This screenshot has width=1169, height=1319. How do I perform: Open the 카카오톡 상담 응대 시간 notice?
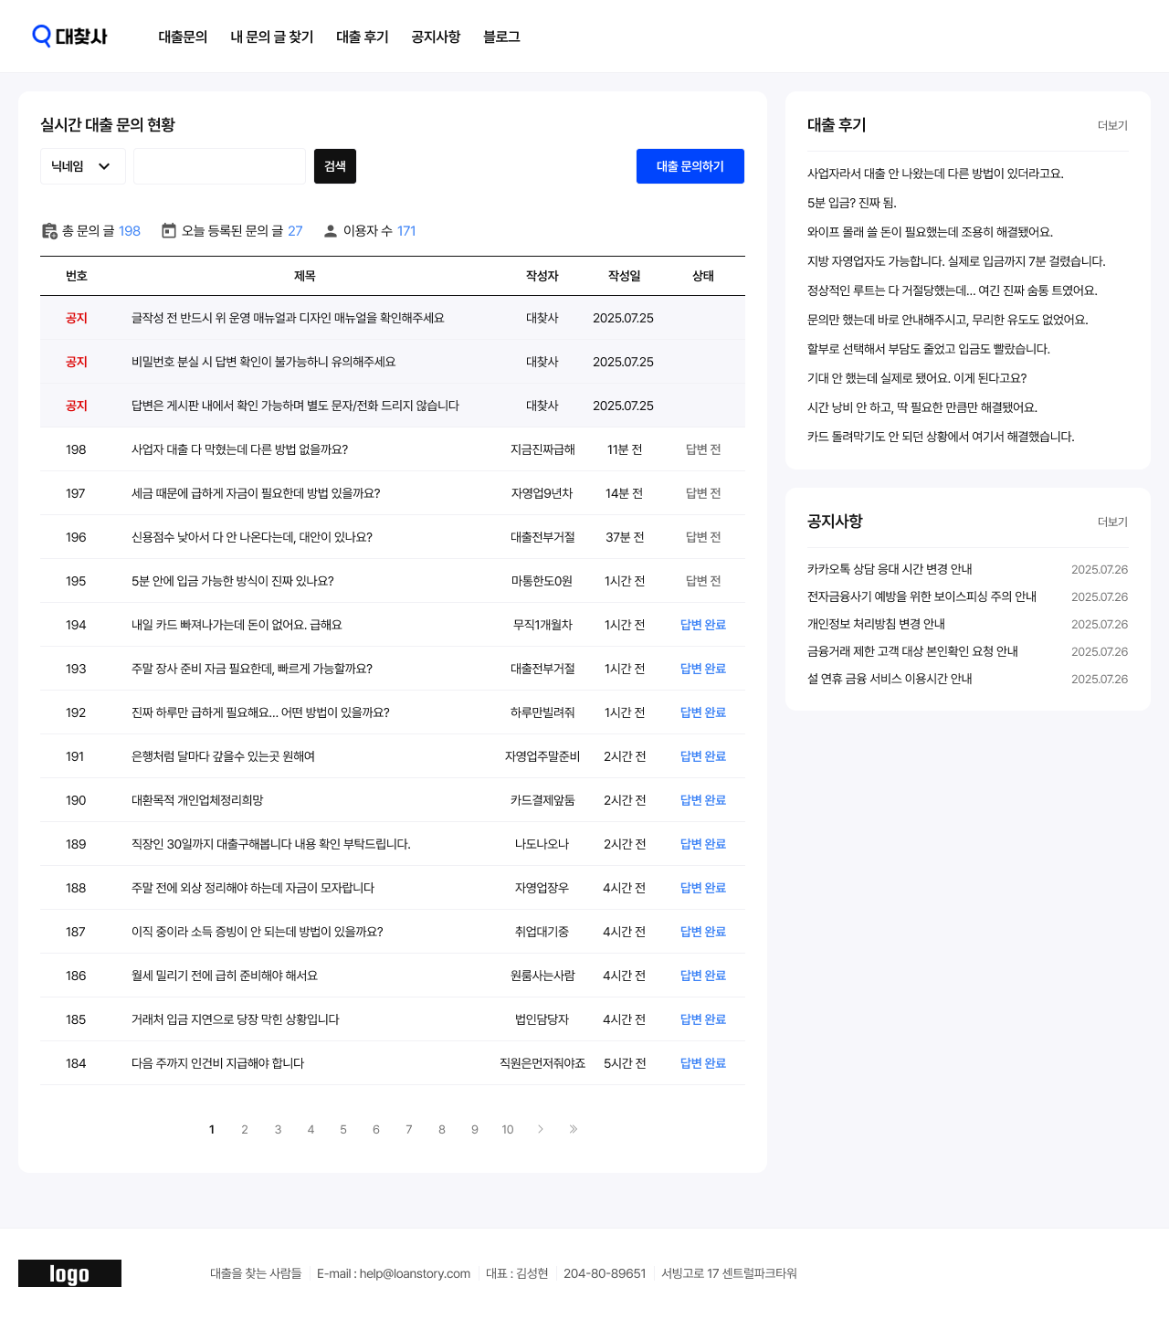(x=890, y=569)
